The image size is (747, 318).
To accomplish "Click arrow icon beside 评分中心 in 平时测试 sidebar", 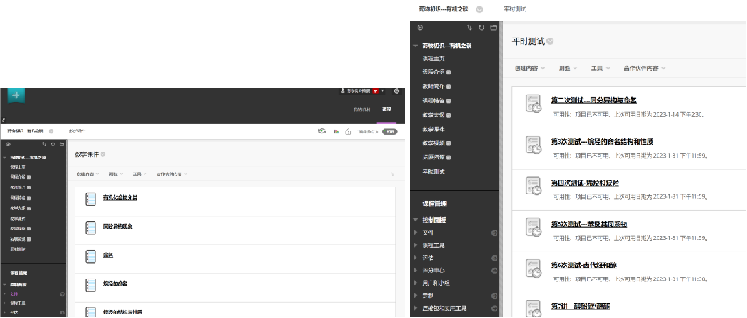I will pyautogui.click(x=494, y=271).
